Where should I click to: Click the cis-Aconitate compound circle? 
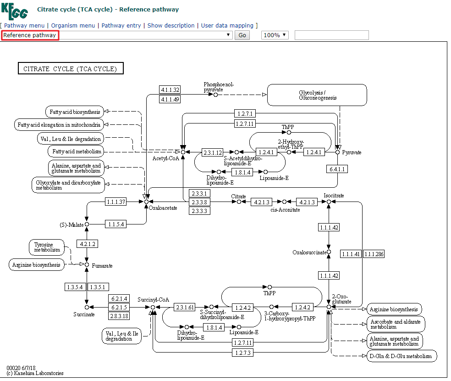click(285, 202)
